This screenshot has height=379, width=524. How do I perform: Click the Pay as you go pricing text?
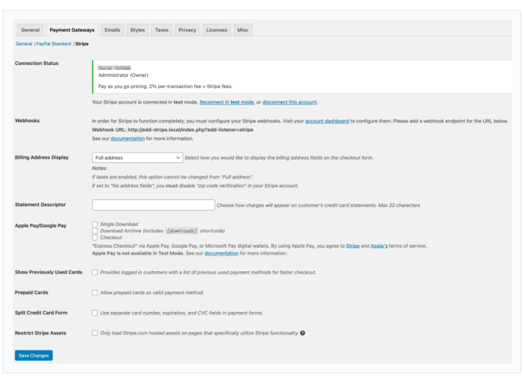pos(165,86)
